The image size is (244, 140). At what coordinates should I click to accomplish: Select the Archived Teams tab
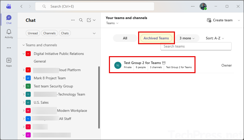(x=156, y=38)
